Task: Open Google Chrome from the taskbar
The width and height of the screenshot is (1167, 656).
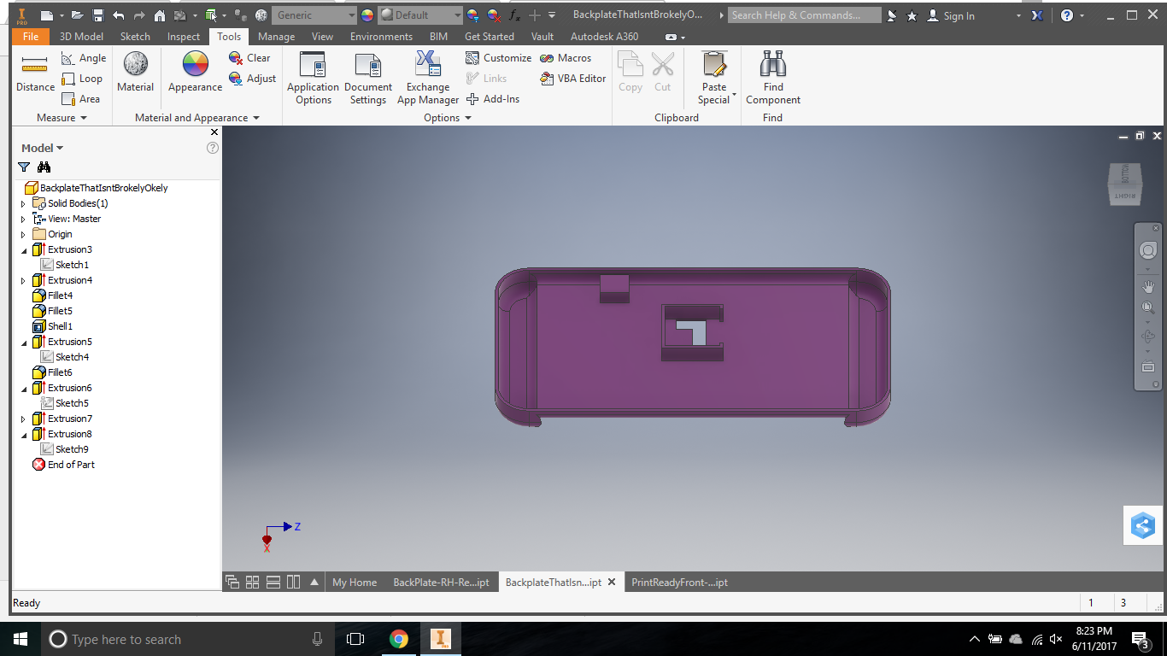Action: (x=398, y=639)
